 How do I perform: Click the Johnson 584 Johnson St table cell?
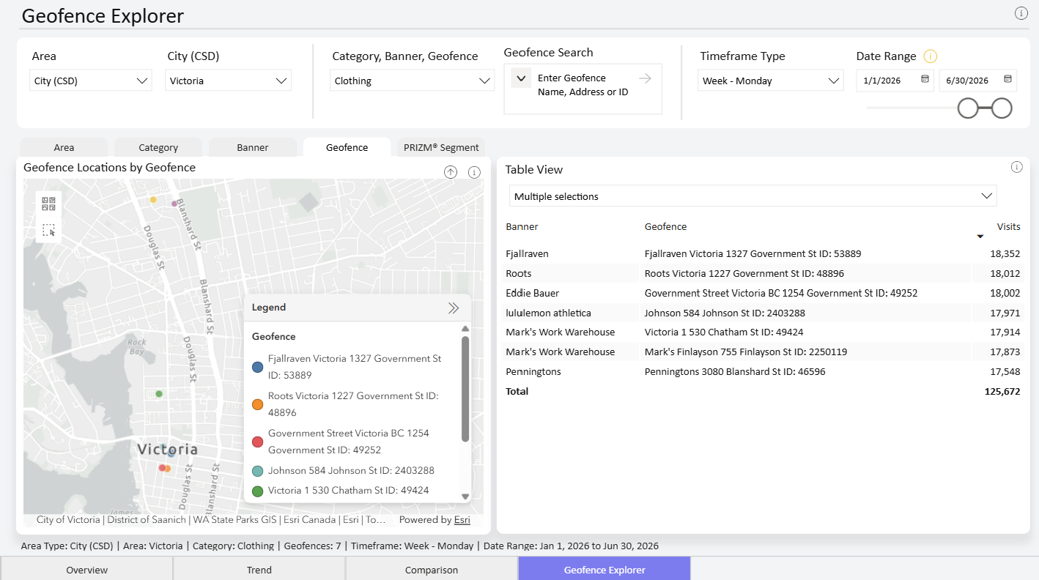[x=725, y=313]
